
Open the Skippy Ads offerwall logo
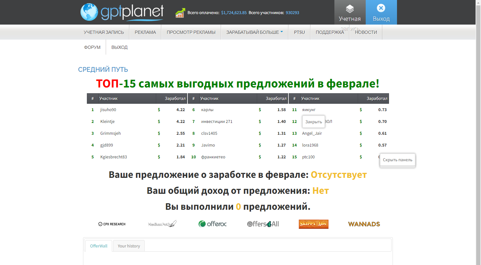tap(314, 224)
